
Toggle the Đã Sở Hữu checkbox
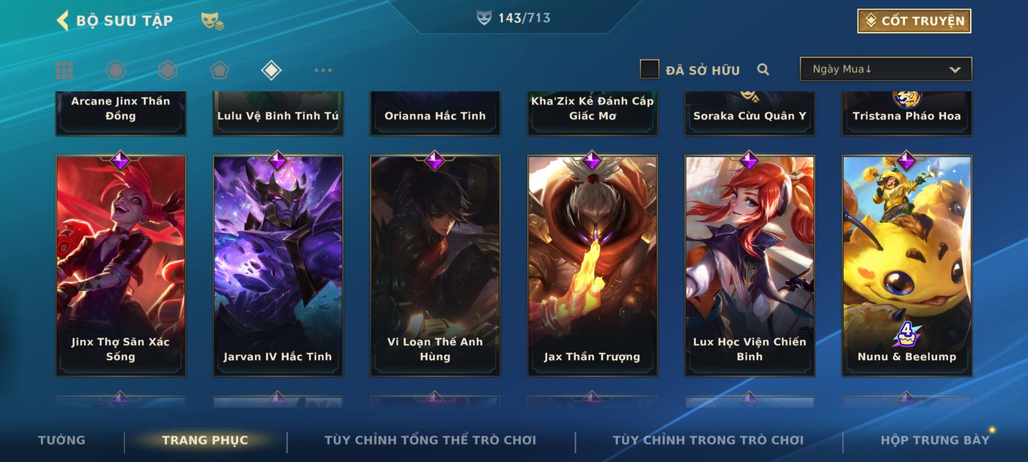[x=649, y=69]
